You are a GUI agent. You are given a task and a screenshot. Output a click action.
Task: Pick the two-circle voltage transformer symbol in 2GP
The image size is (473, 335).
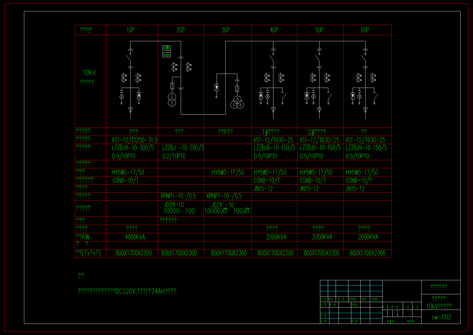coord(172,100)
